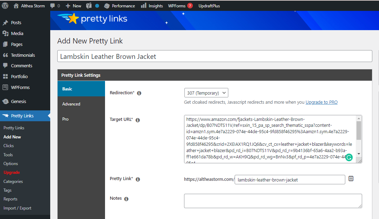Open Options in Pretty Links submenu

coord(11,164)
